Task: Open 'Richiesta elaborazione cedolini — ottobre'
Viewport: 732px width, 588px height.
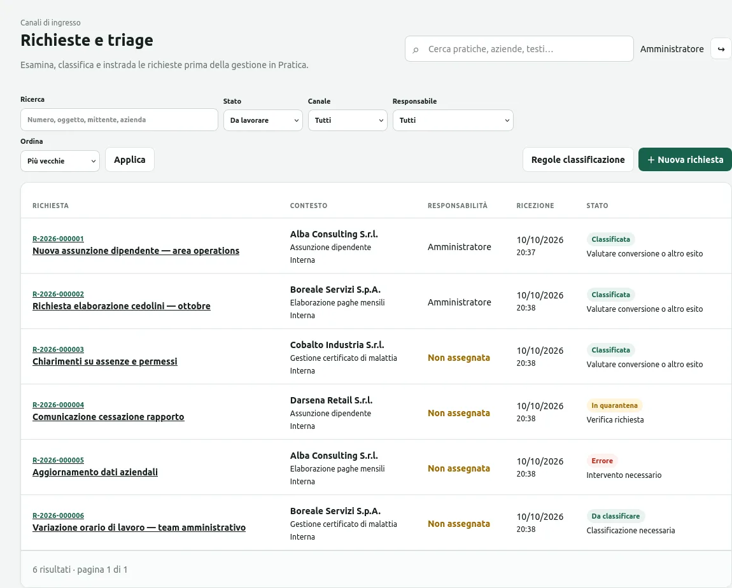Action: (x=122, y=306)
